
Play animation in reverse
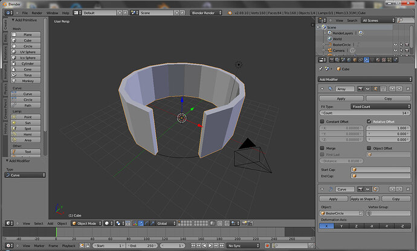click(204, 246)
